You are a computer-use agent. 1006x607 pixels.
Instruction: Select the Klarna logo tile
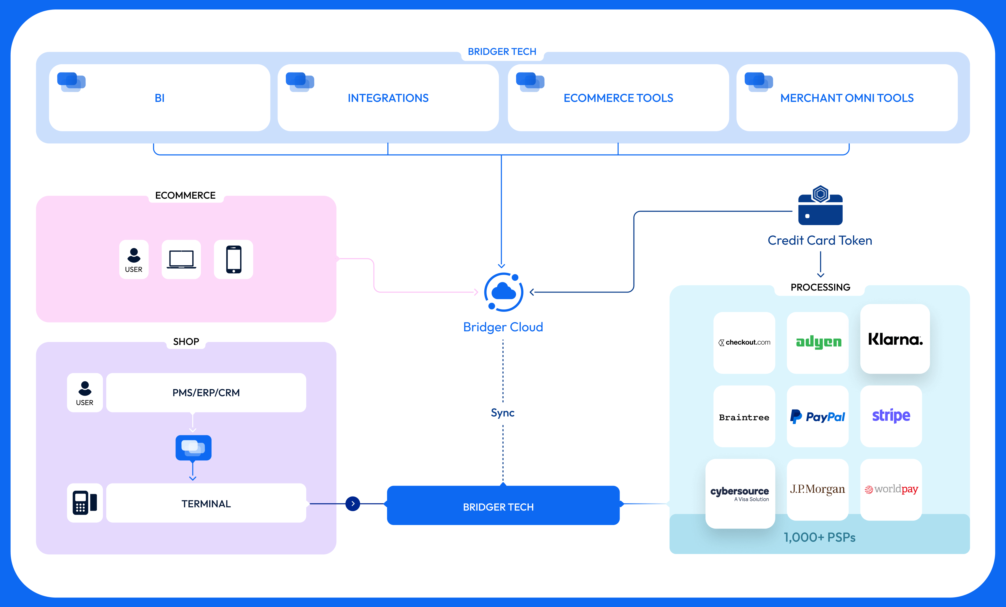point(895,339)
